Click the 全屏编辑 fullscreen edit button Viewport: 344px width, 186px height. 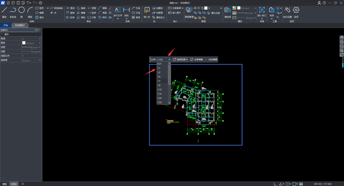click(196, 59)
